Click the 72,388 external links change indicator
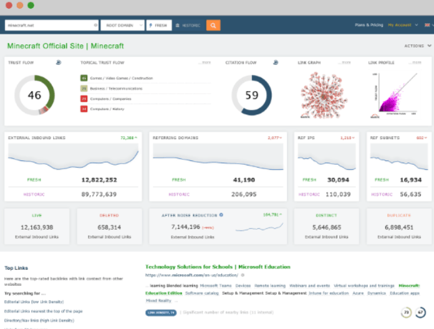 pyautogui.click(x=128, y=138)
